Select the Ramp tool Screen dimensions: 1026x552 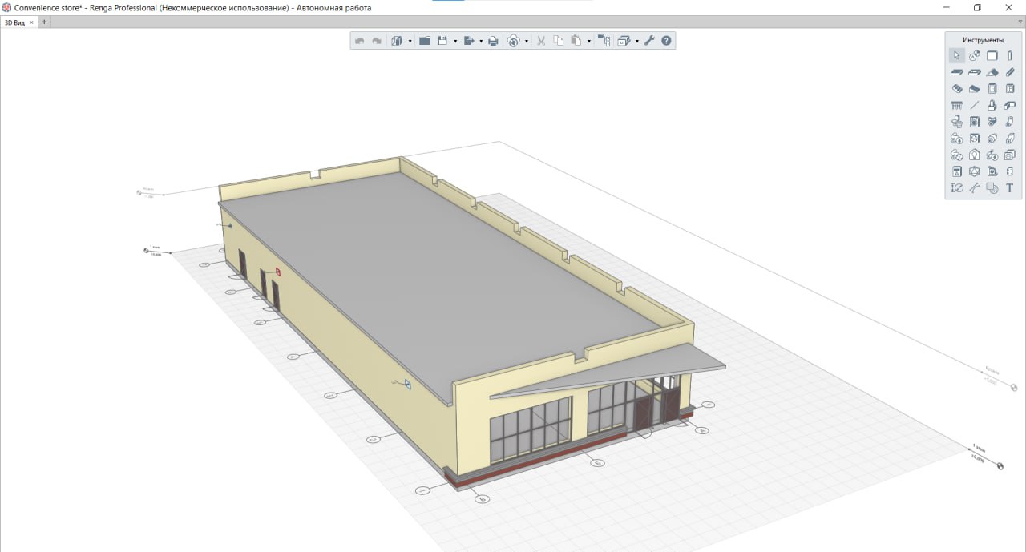pos(974,89)
